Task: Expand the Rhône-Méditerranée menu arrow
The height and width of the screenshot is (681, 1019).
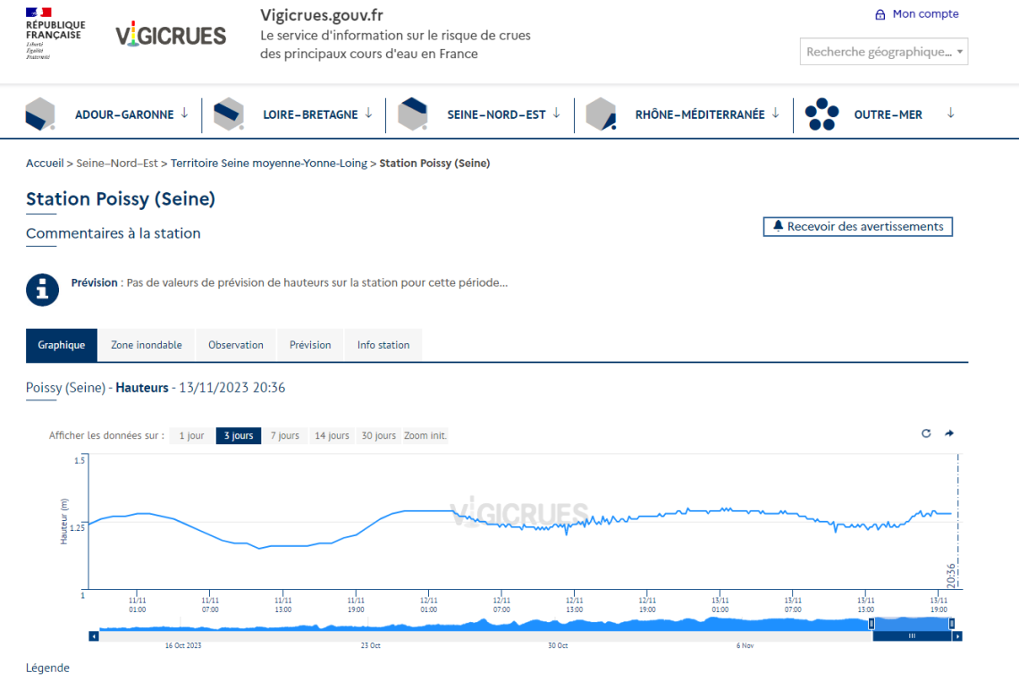Action: (775, 113)
